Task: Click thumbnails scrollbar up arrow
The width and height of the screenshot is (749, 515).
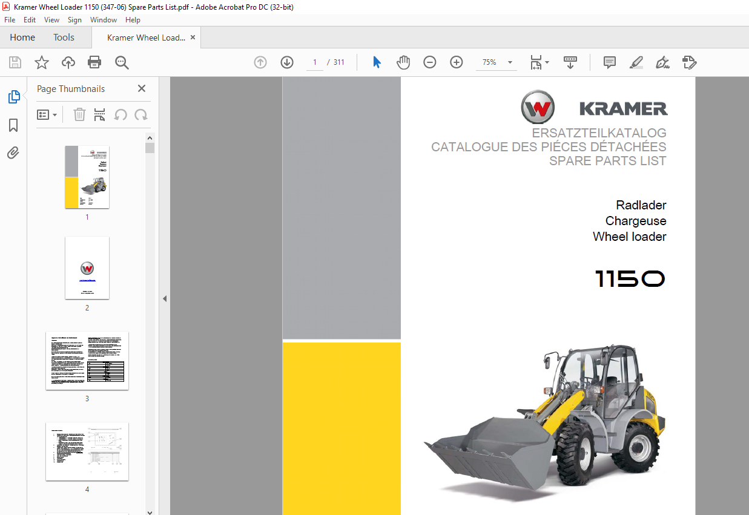Action: 150,137
